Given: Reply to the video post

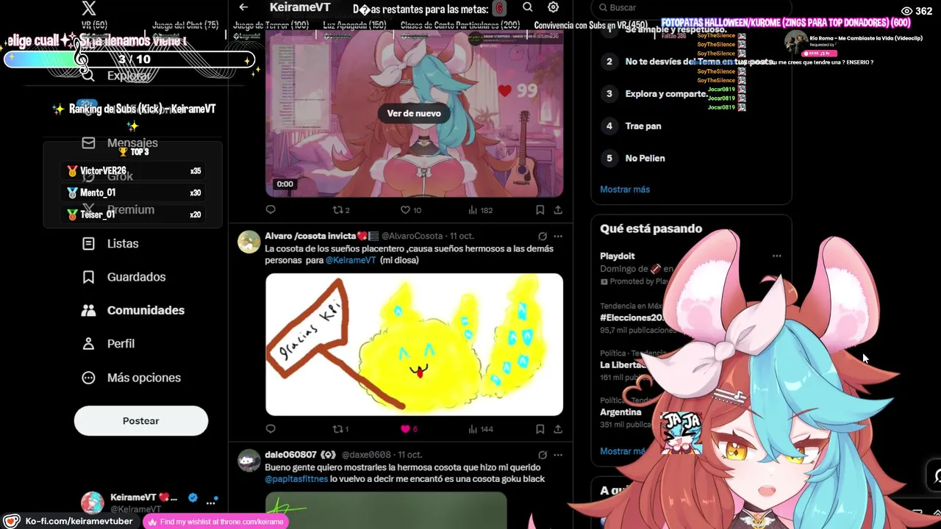Looking at the screenshot, I should point(271,210).
